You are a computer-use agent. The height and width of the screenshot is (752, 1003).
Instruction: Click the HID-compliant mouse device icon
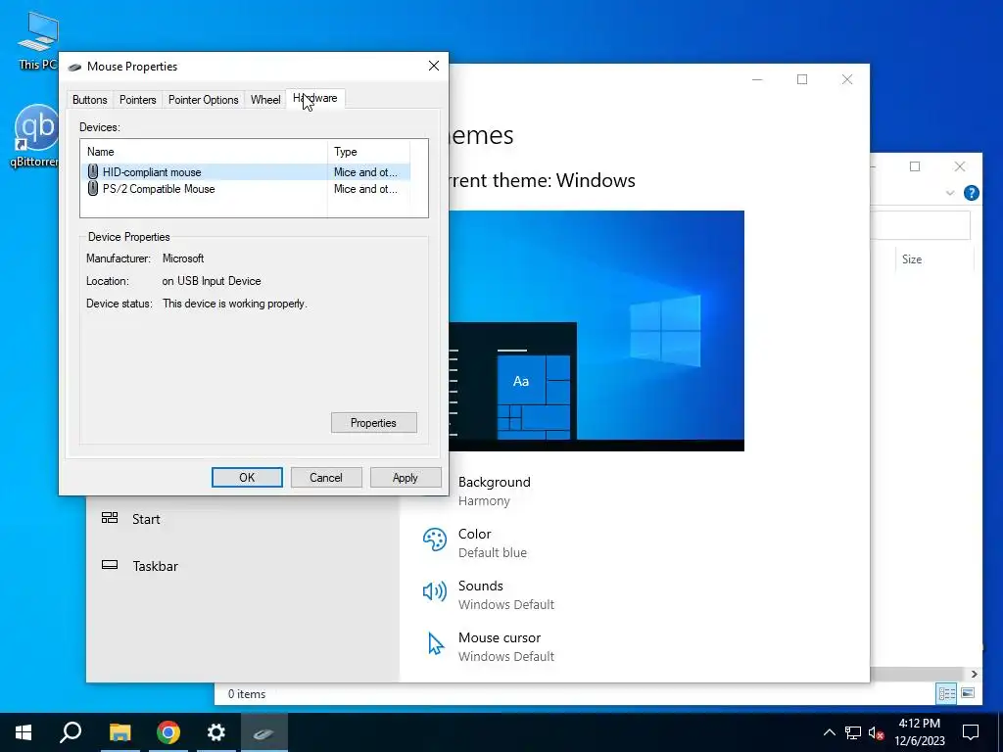tap(93, 172)
